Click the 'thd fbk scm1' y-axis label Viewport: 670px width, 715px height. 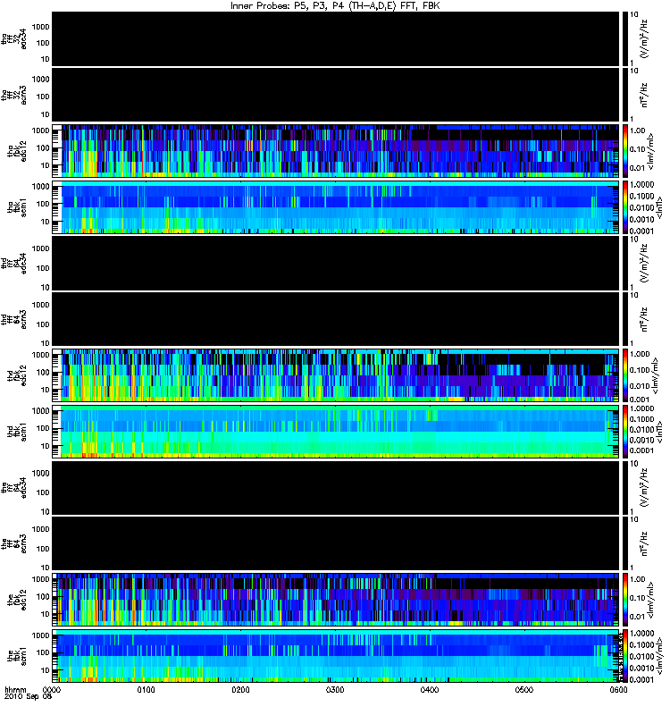click(x=17, y=432)
